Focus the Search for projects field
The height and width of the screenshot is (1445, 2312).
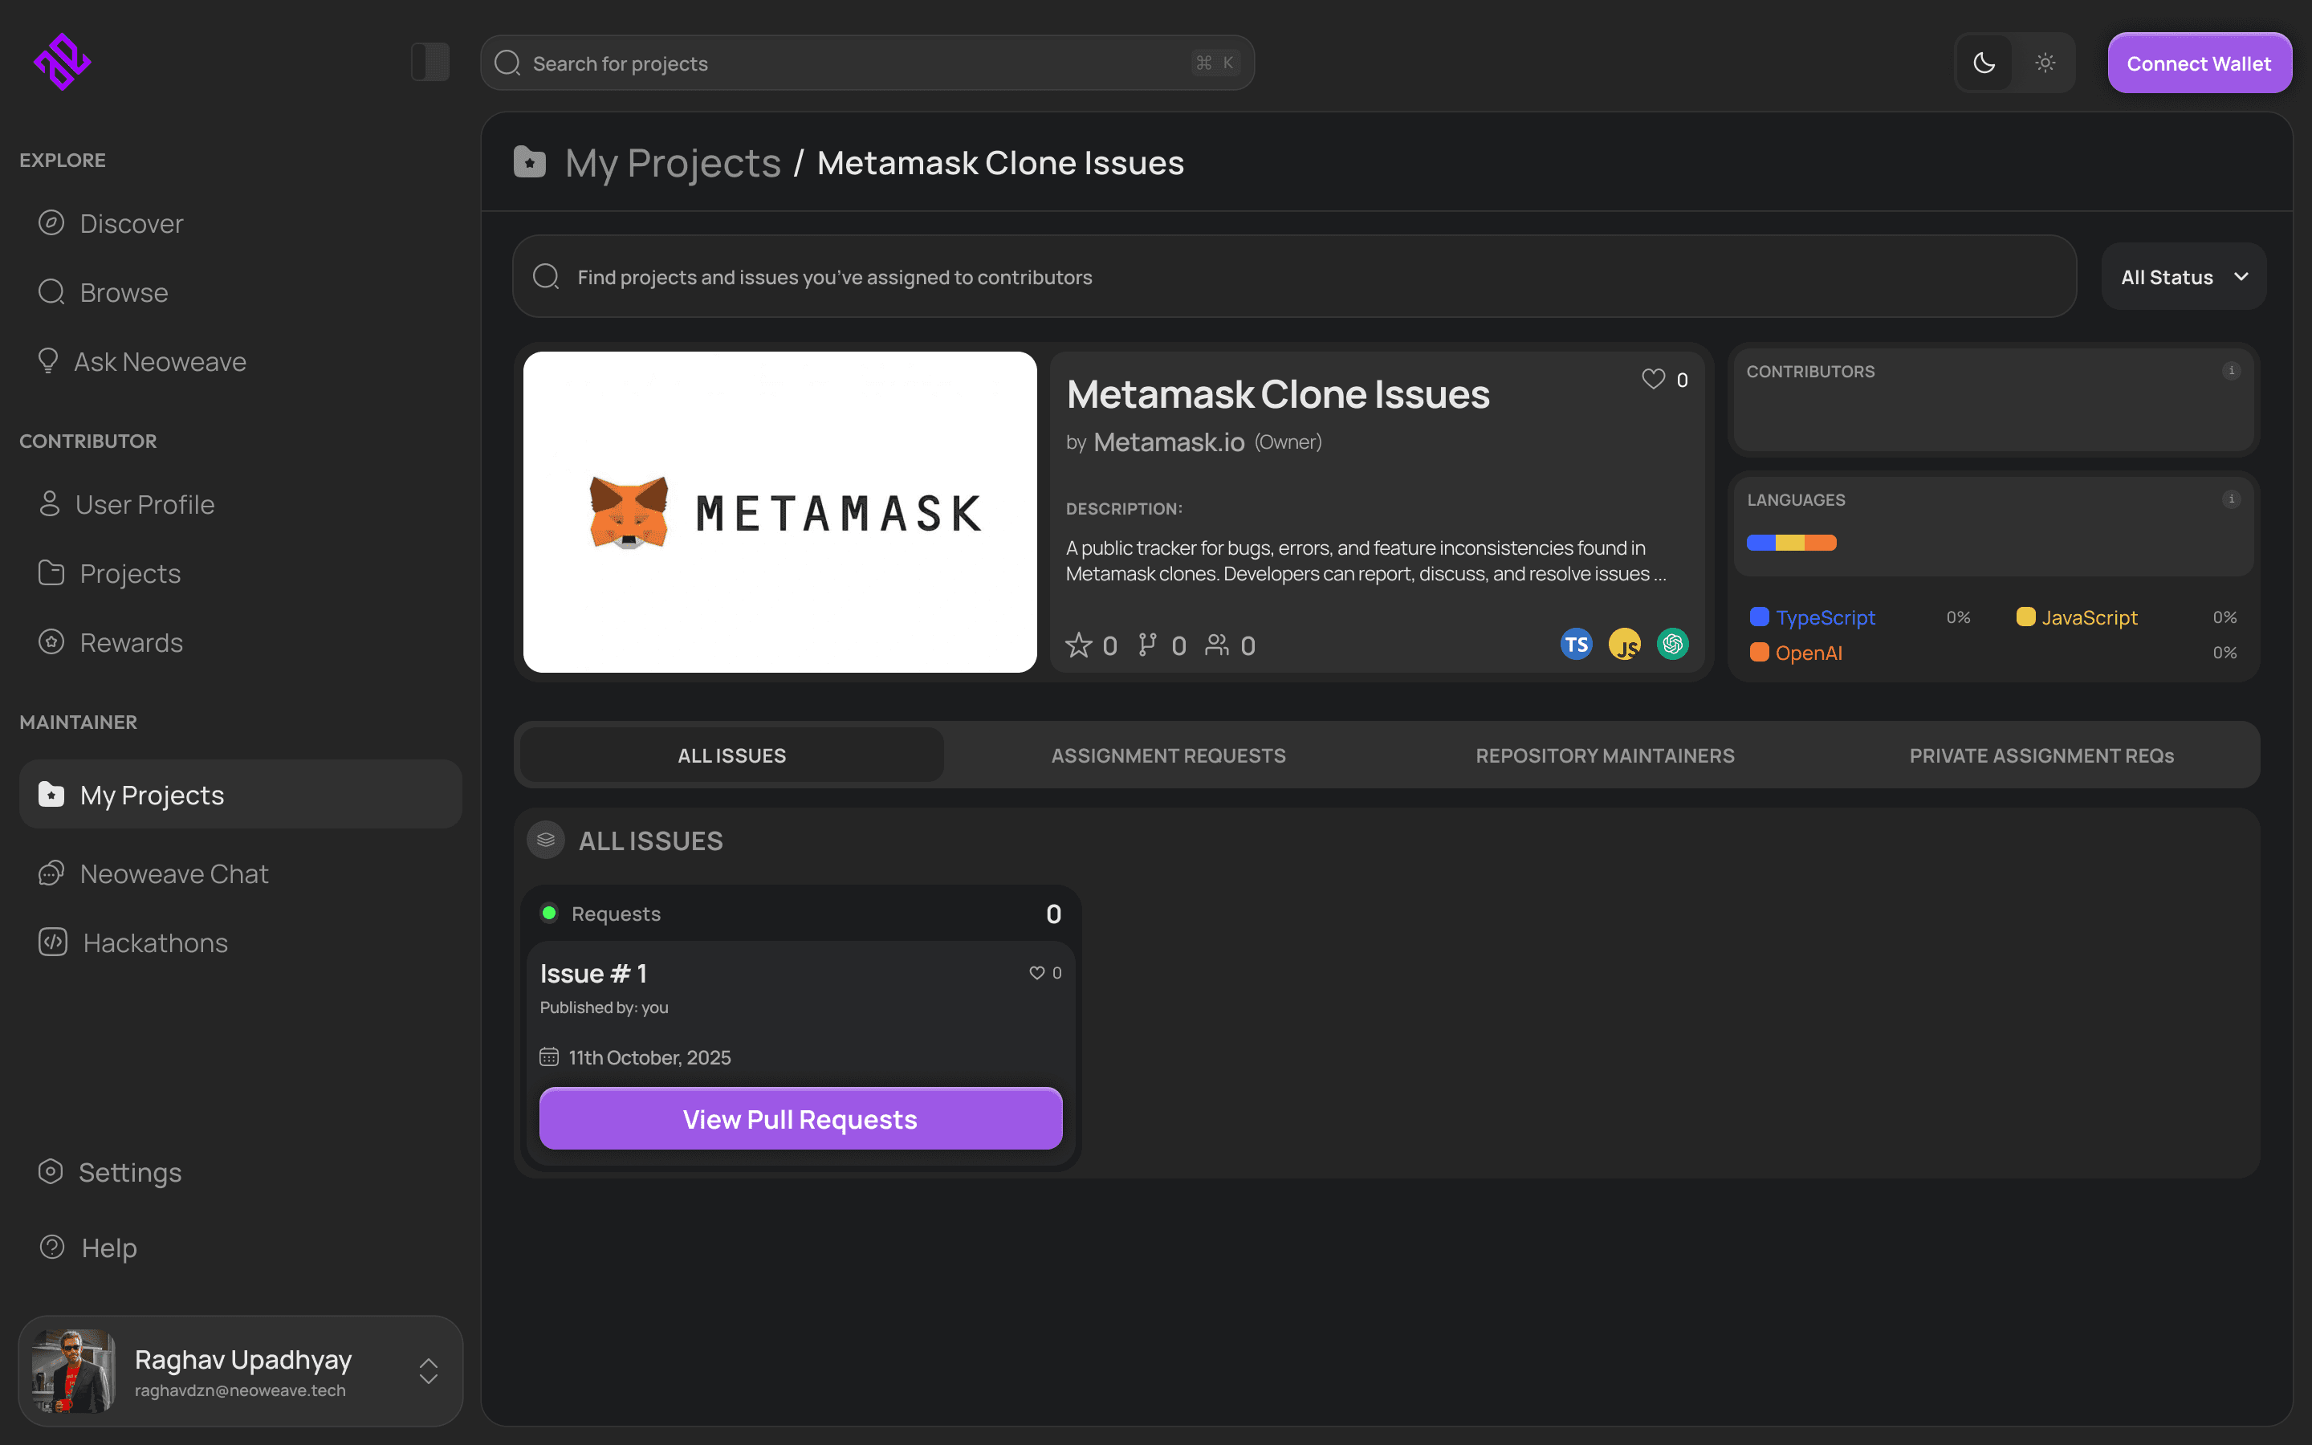pos(860,63)
